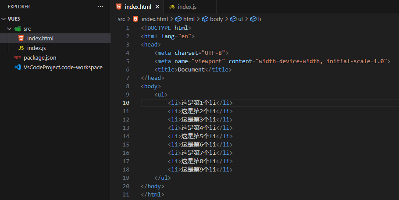Click the HTML5 icon beside index.html in Explorer
Screen dimensions: 399x200
coord(21,38)
